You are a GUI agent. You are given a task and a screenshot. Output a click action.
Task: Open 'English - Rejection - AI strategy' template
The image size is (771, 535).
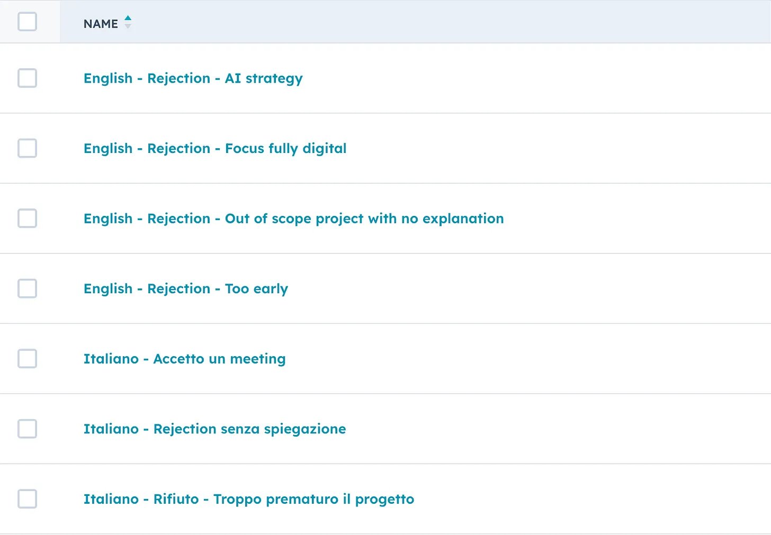click(x=193, y=78)
